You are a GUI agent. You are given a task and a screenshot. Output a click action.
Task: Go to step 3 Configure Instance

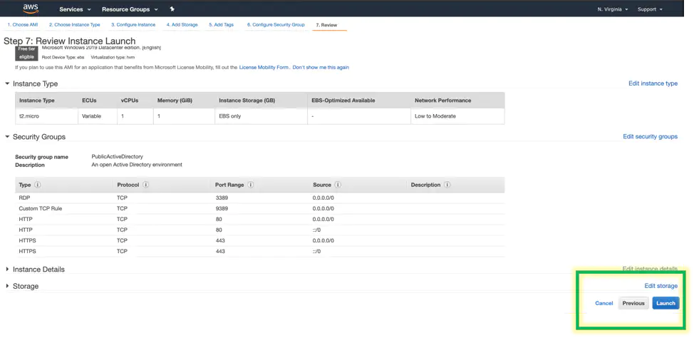coord(133,25)
